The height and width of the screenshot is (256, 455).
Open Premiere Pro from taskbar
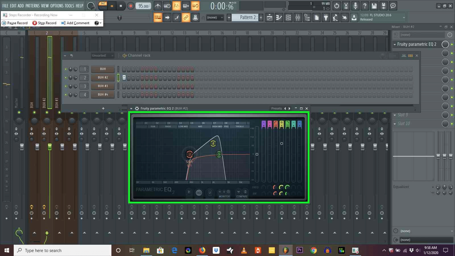point(299,250)
